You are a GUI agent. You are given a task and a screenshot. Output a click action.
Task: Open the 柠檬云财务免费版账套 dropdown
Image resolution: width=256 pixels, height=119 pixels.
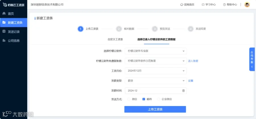click(156, 61)
